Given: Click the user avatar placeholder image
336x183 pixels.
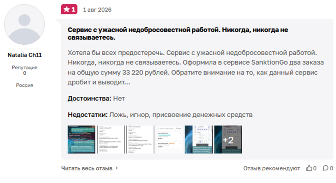Looking at the screenshot, I should 24,24.
